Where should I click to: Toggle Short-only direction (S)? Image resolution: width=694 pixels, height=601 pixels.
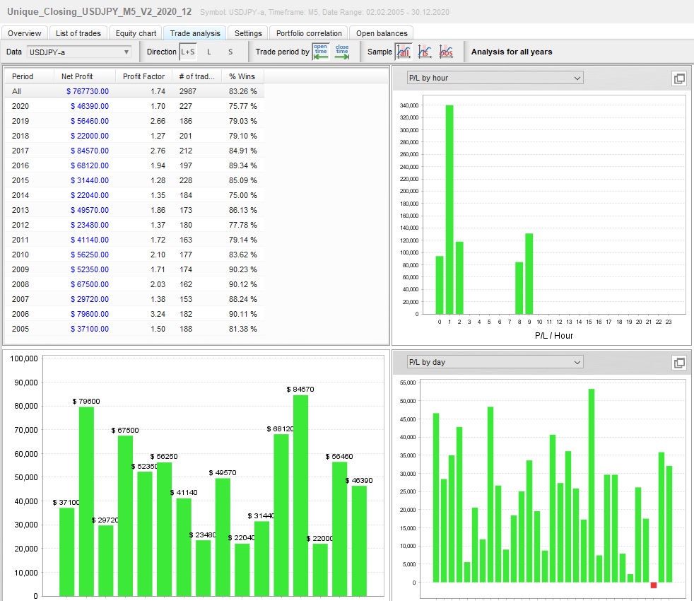coord(230,52)
